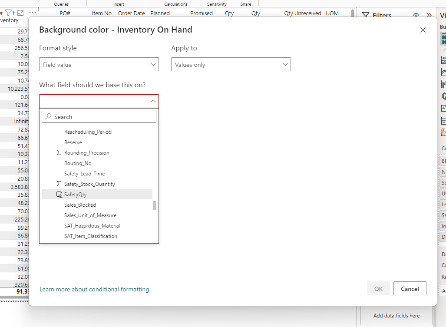Screen dimensions: 446x327
Task: Select SAT_Hazardous_Material field
Action: [97, 225]
